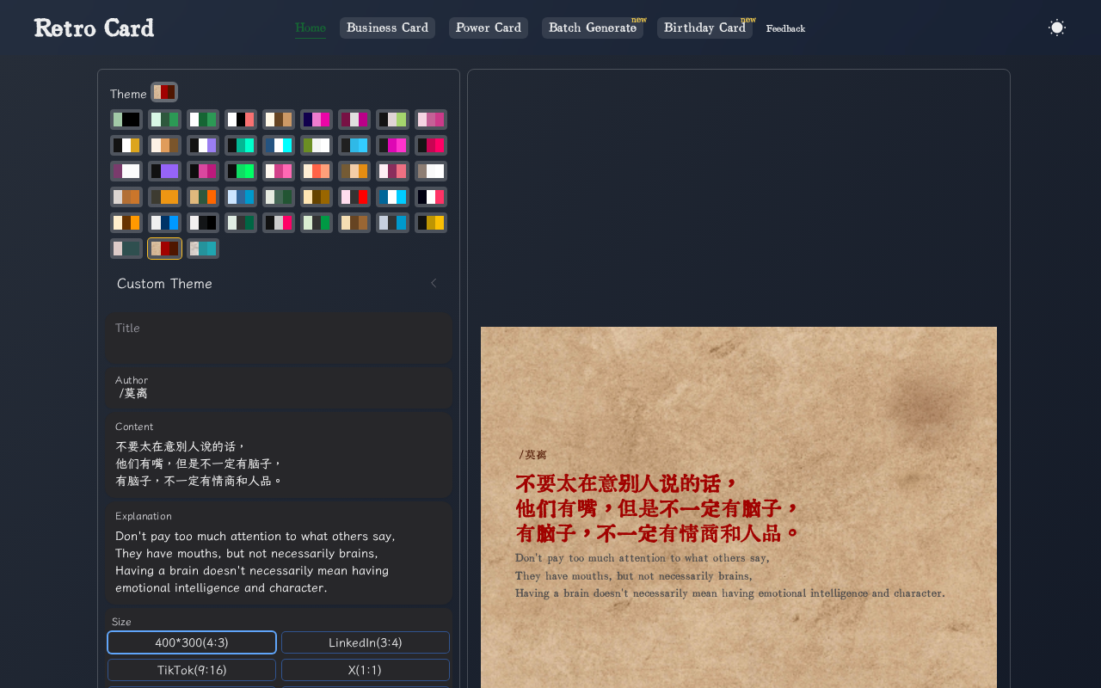
Task: Click the Retro Card logo
Action: pyautogui.click(x=95, y=28)
